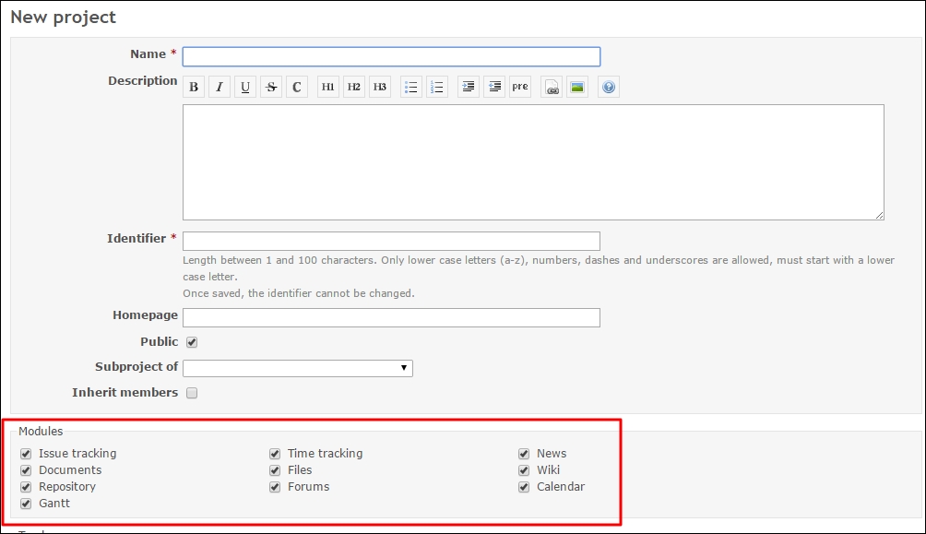Screen dimensions: 926x534
Task: Uncheck the Time tracking module
Action: [275, 454]
